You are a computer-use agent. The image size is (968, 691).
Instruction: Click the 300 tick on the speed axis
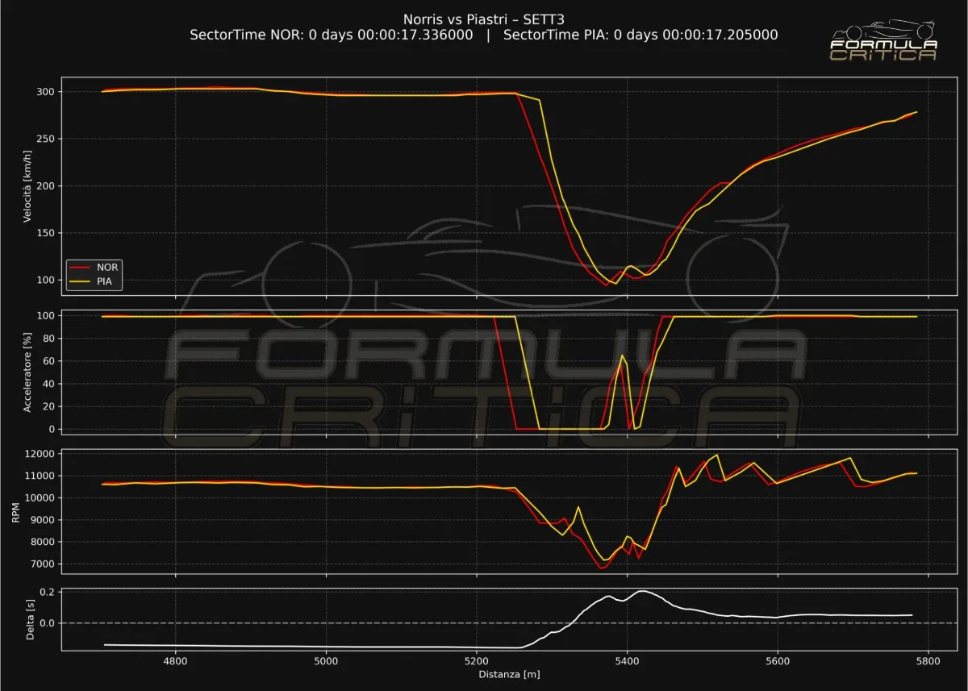(x=45, y=92)
